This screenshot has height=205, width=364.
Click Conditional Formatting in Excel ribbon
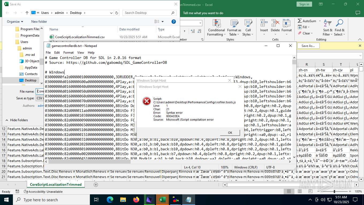click(217, 28)
